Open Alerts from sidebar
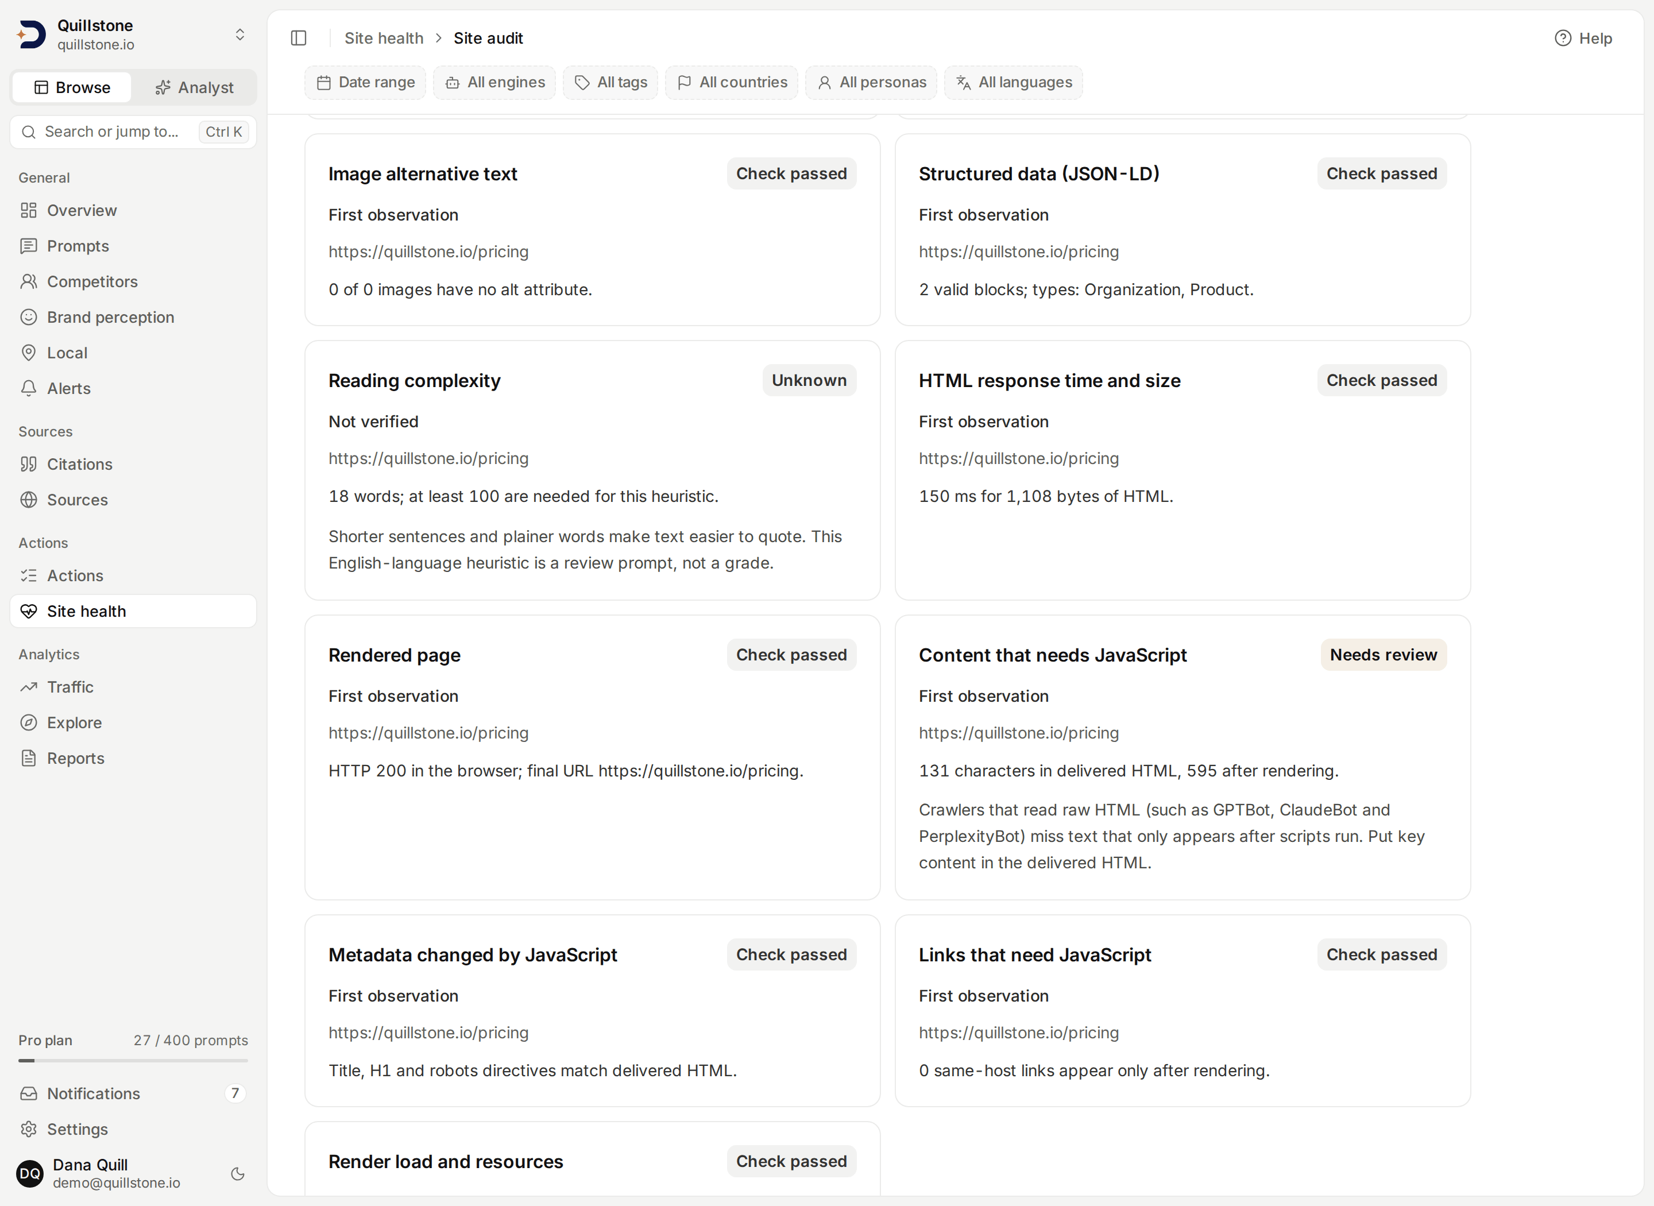This screenshot has width=1654, height=1206. [x=134, y=388]
